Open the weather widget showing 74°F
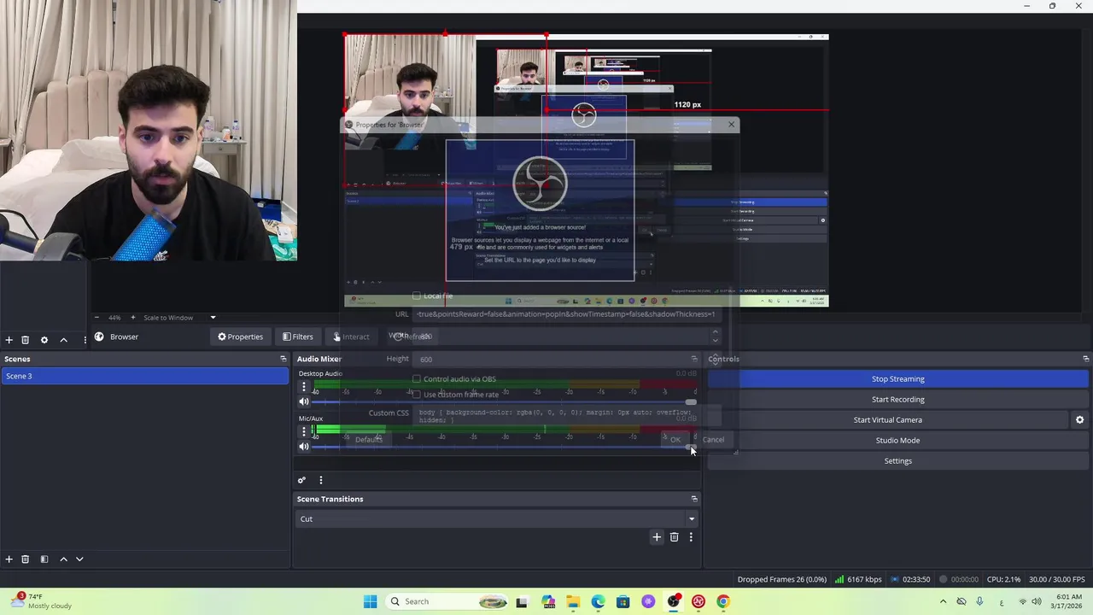This screenshot has width=1093, height=615. point(43,601)
